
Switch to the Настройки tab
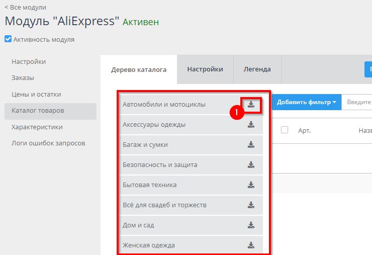(205, 69)
